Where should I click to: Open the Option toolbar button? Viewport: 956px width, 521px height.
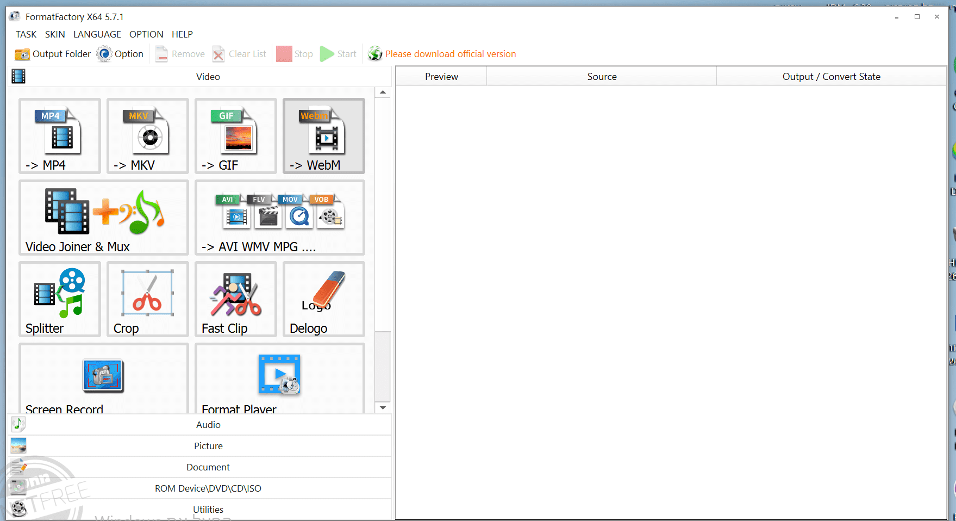click(120, 54)
